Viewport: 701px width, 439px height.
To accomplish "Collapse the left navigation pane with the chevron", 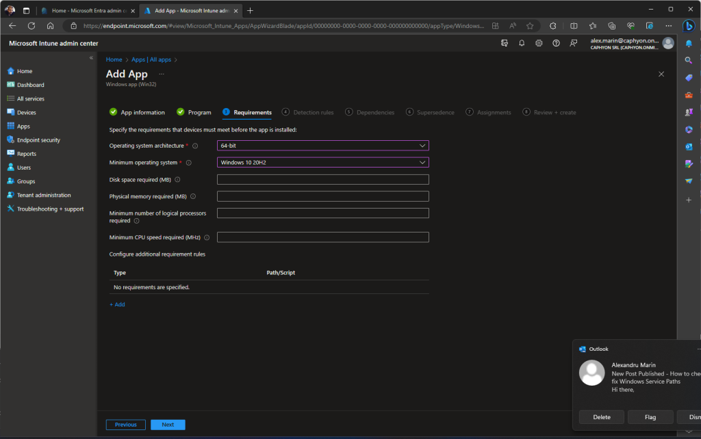I will pos(91,58).
